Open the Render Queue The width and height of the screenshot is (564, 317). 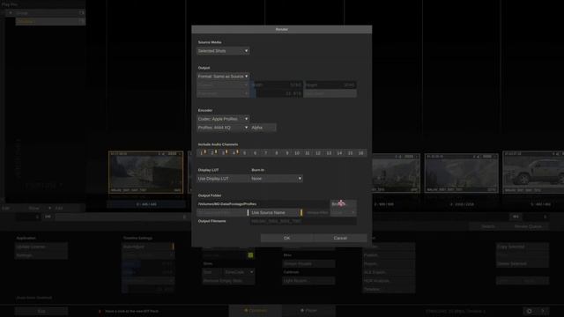click(x=528, y=226)
